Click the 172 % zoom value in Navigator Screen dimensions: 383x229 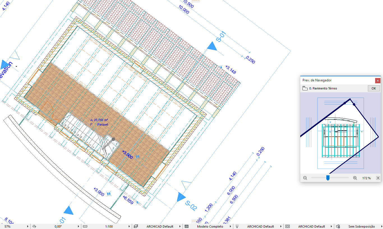[366, 178]
